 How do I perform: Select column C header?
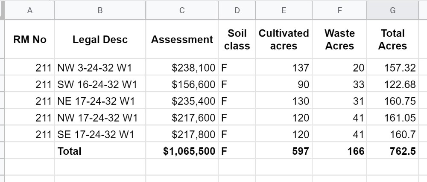click(x=182, y=10)
